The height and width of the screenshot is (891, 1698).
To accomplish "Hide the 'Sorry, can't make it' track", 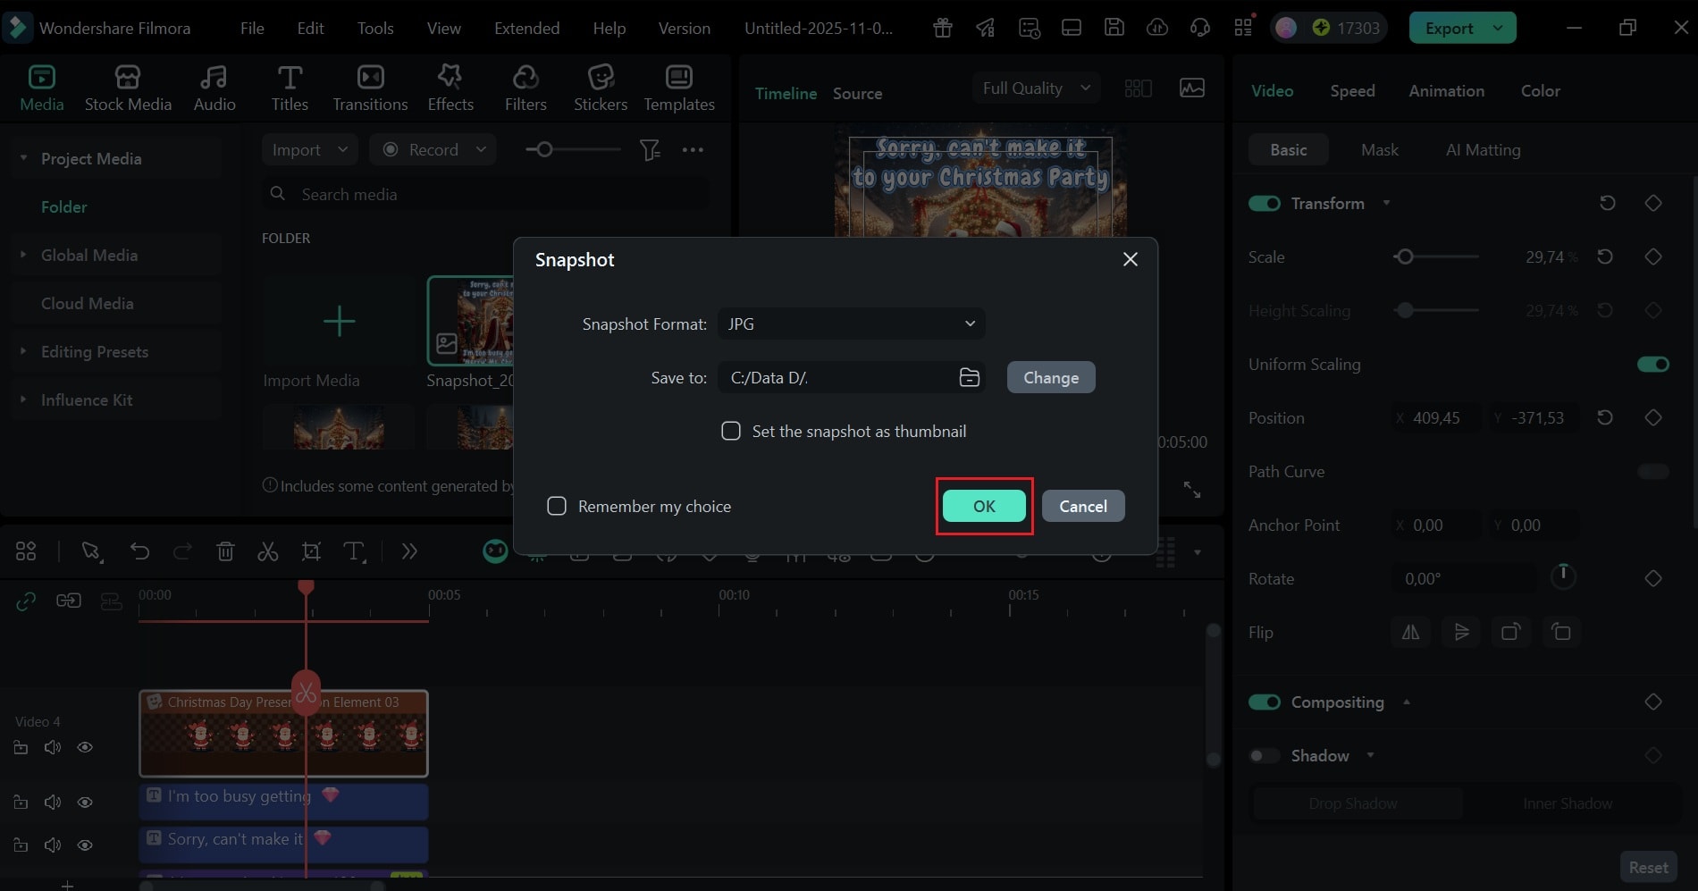I will tap(85, 845).
